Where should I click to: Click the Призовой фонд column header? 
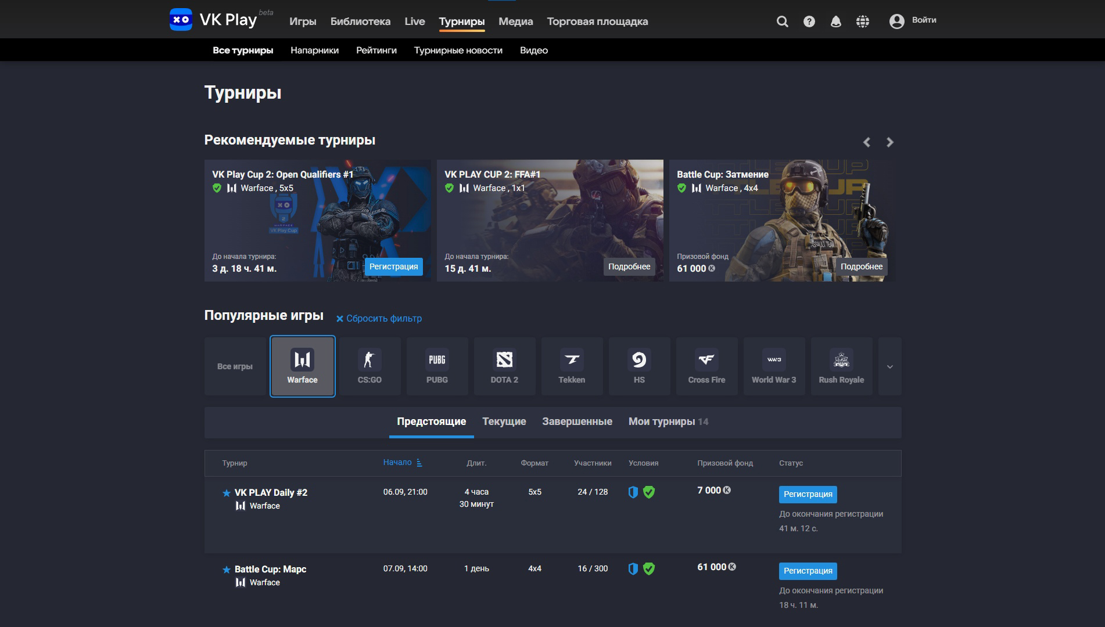point(725,463)
